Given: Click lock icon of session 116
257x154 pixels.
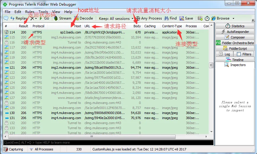Looking at the screenshot, I should pos(7,42).
